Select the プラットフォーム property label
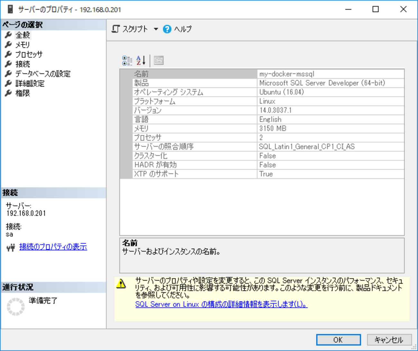 [x=155, y=101]
